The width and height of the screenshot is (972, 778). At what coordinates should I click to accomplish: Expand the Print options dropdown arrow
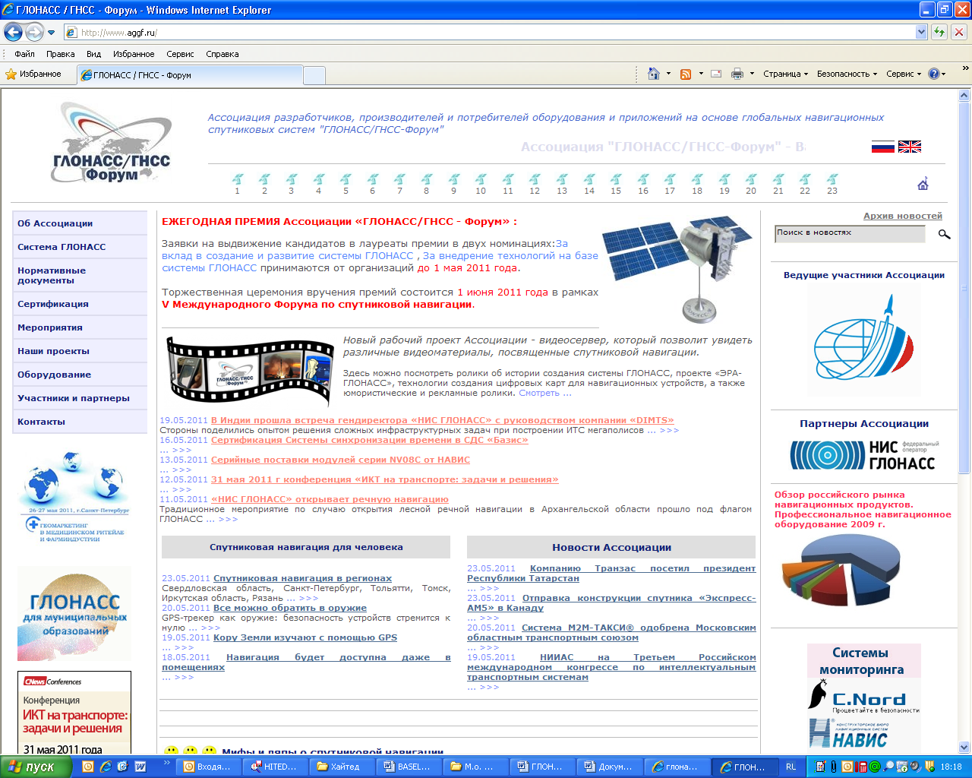click(752, 74)
